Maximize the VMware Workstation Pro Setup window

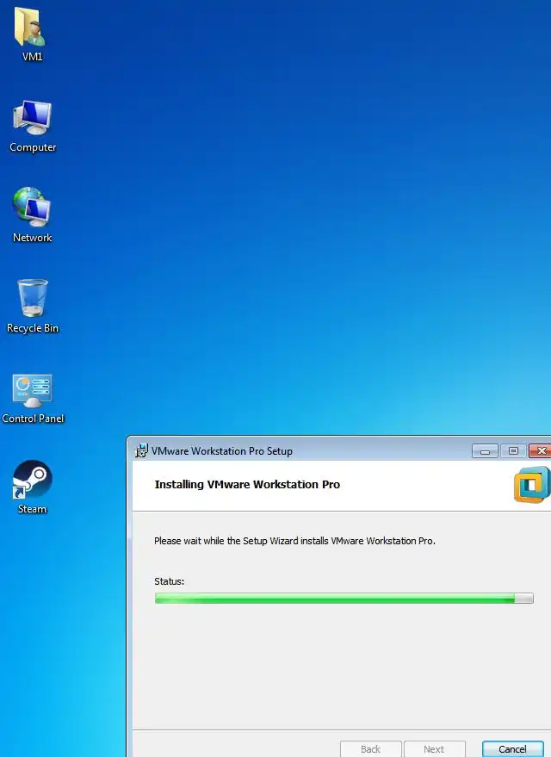pos(513,451)
